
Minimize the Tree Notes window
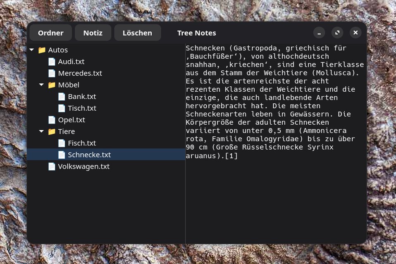coord(319,33)
